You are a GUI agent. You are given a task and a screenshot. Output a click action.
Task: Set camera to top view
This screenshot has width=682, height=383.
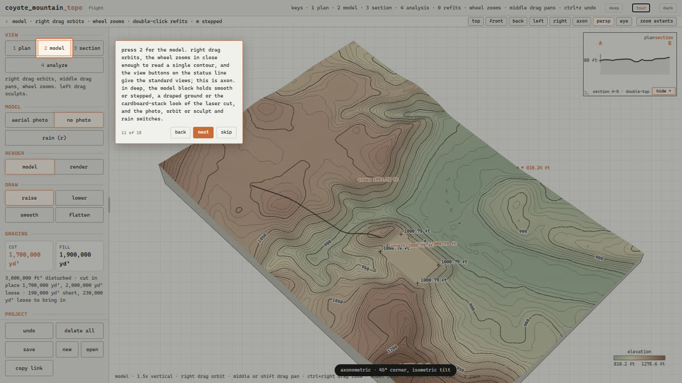coord(476,22)
